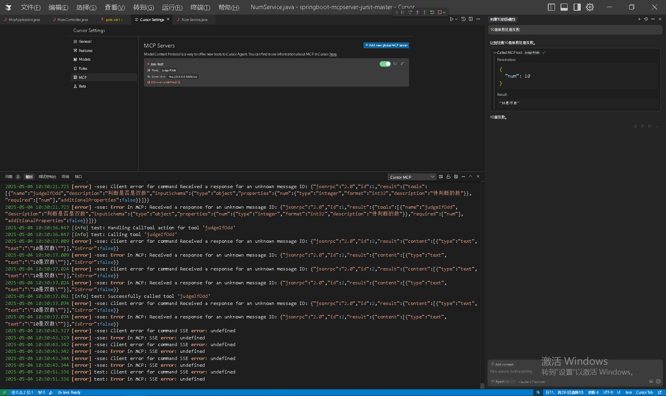Focus the 'Plan, search, build anything' input
Screen dimensions: 666x396
point(511,371)
